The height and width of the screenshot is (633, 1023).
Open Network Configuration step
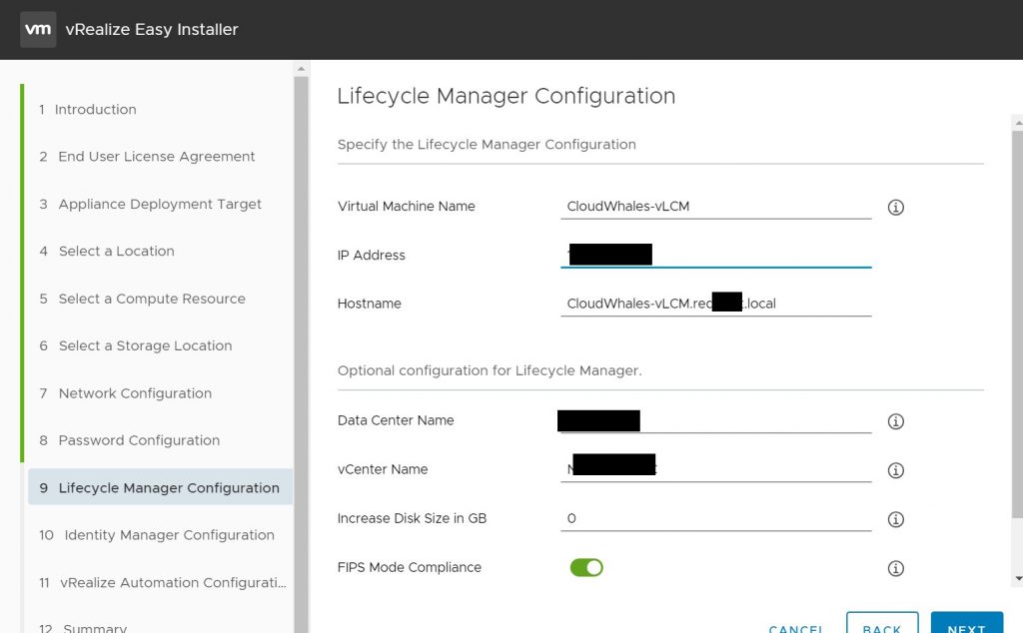pos(125,393)
